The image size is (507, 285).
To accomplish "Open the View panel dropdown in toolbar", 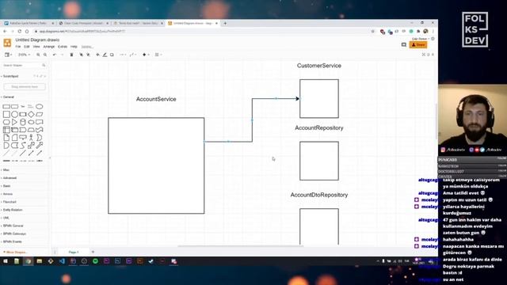I will 8,55.
